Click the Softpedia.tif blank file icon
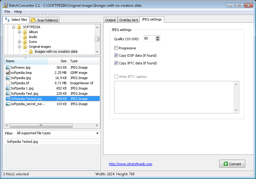 click(8, 83)
